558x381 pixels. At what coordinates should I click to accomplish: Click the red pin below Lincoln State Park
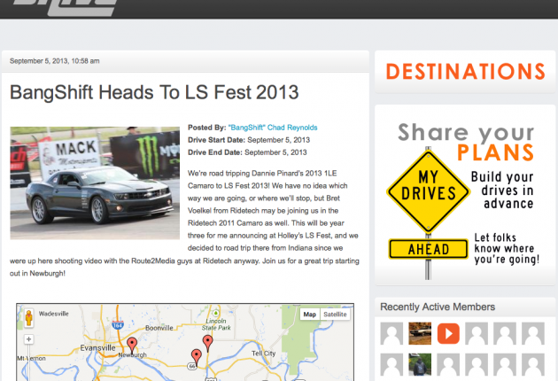pos(208,343)
